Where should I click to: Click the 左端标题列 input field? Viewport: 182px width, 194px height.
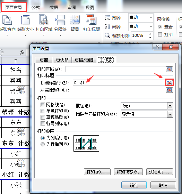[119, 90]
